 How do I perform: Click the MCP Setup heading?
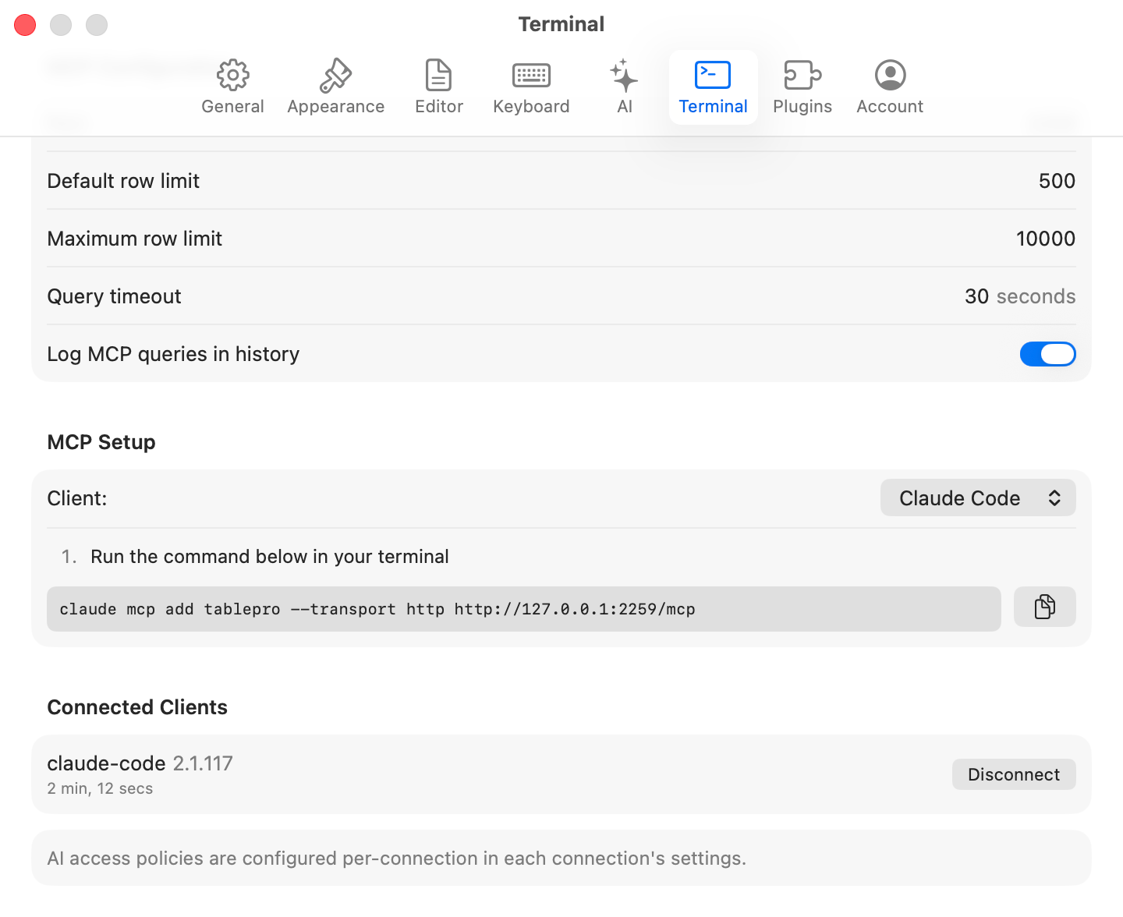click(x=101, y=442)
